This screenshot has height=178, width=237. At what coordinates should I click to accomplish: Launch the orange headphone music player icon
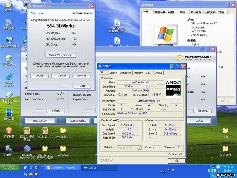9,132
